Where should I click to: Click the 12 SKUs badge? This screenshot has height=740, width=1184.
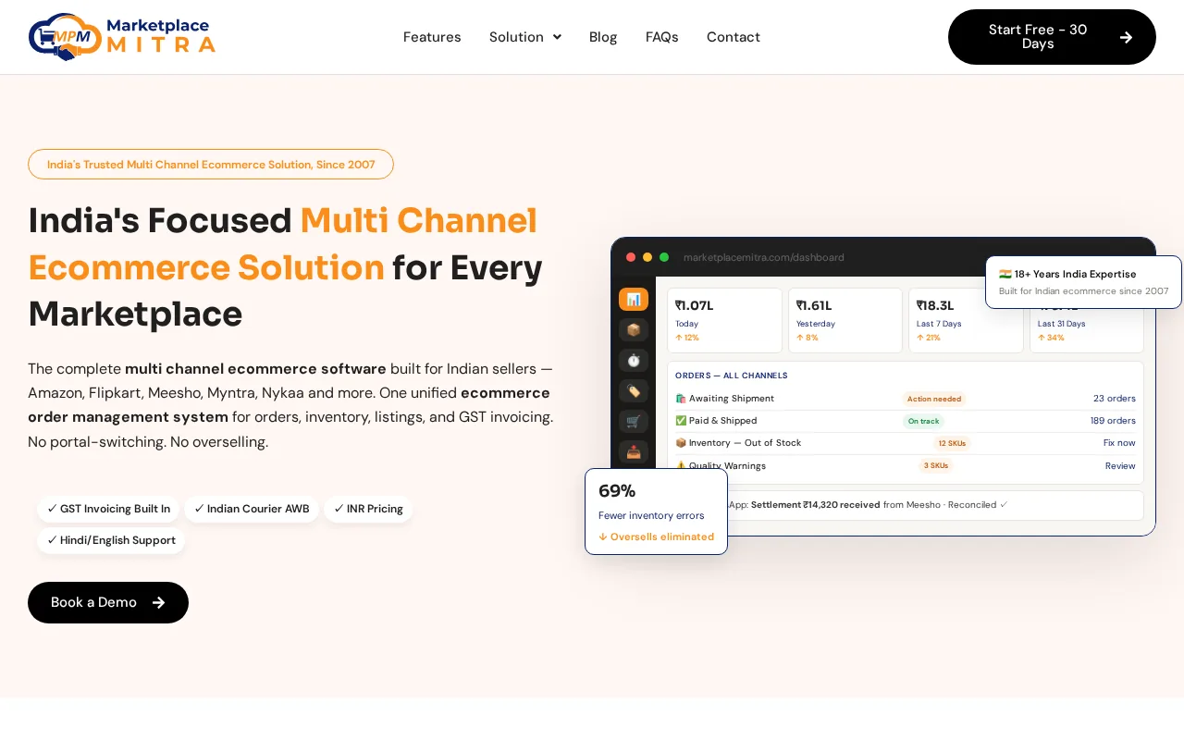point(952,443)
